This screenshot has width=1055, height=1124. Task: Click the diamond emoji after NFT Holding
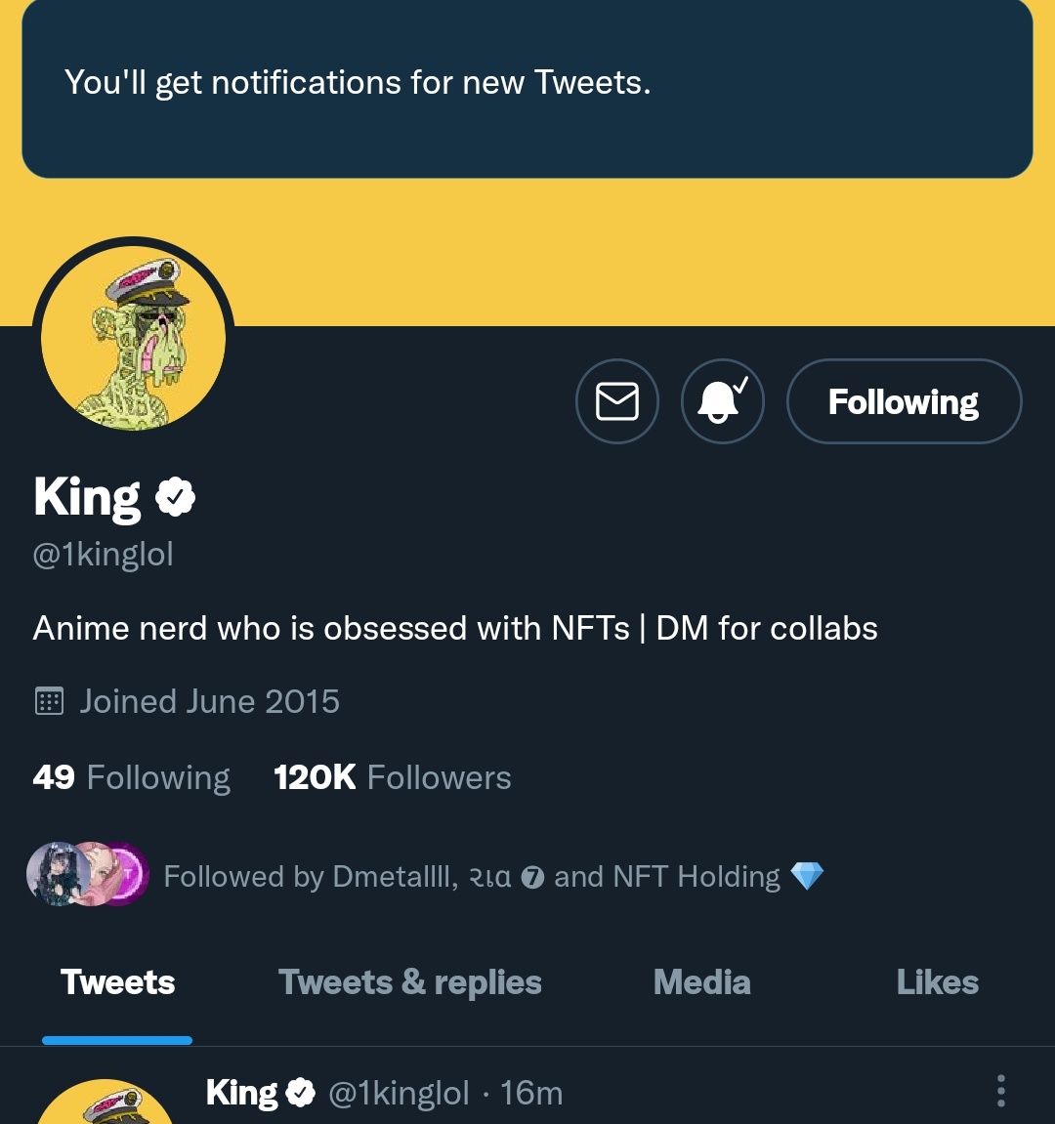click(x=807, y=876)
